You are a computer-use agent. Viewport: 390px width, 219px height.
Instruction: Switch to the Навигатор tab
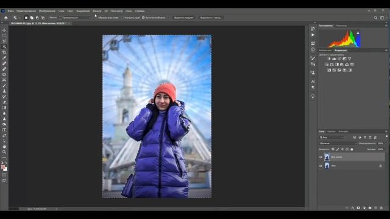coord(341,26)
